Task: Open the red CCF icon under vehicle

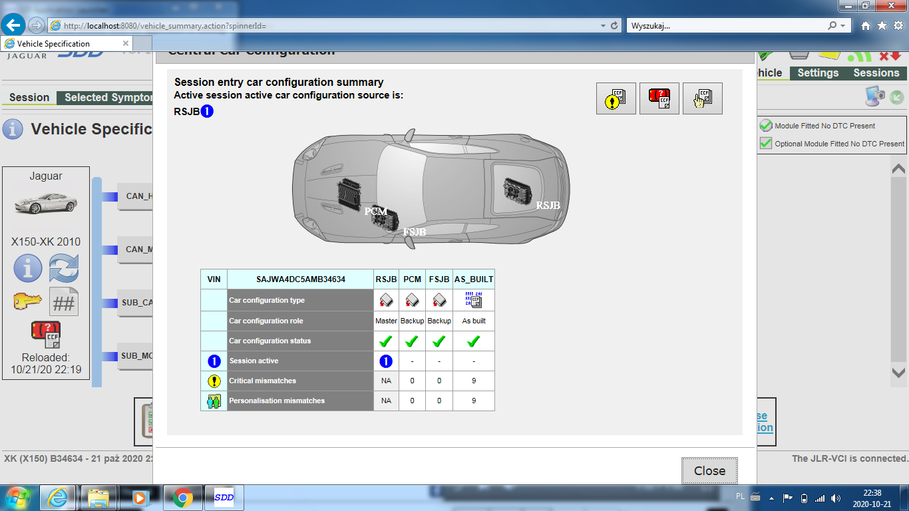Action: coord(46,335)
